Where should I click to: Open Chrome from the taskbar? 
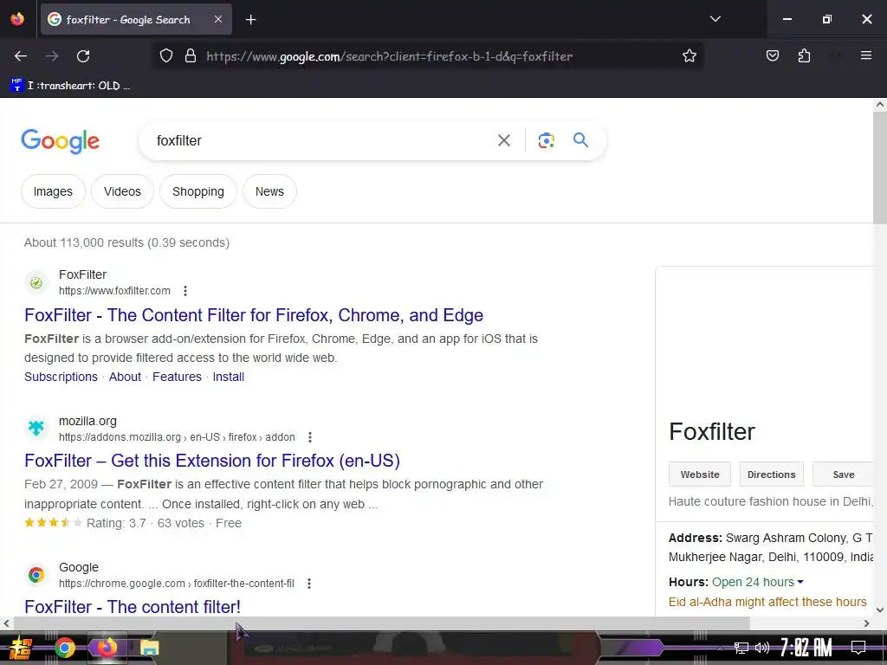(64, 648)
